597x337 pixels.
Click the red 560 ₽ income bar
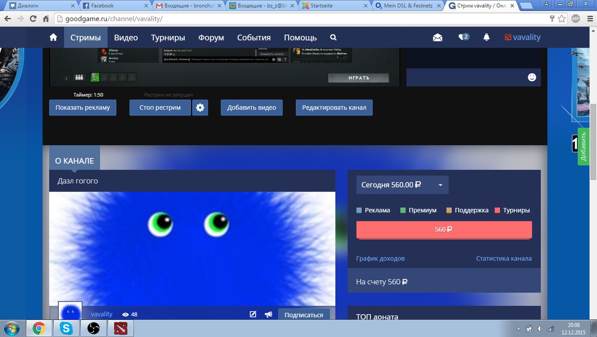[444, 230]
